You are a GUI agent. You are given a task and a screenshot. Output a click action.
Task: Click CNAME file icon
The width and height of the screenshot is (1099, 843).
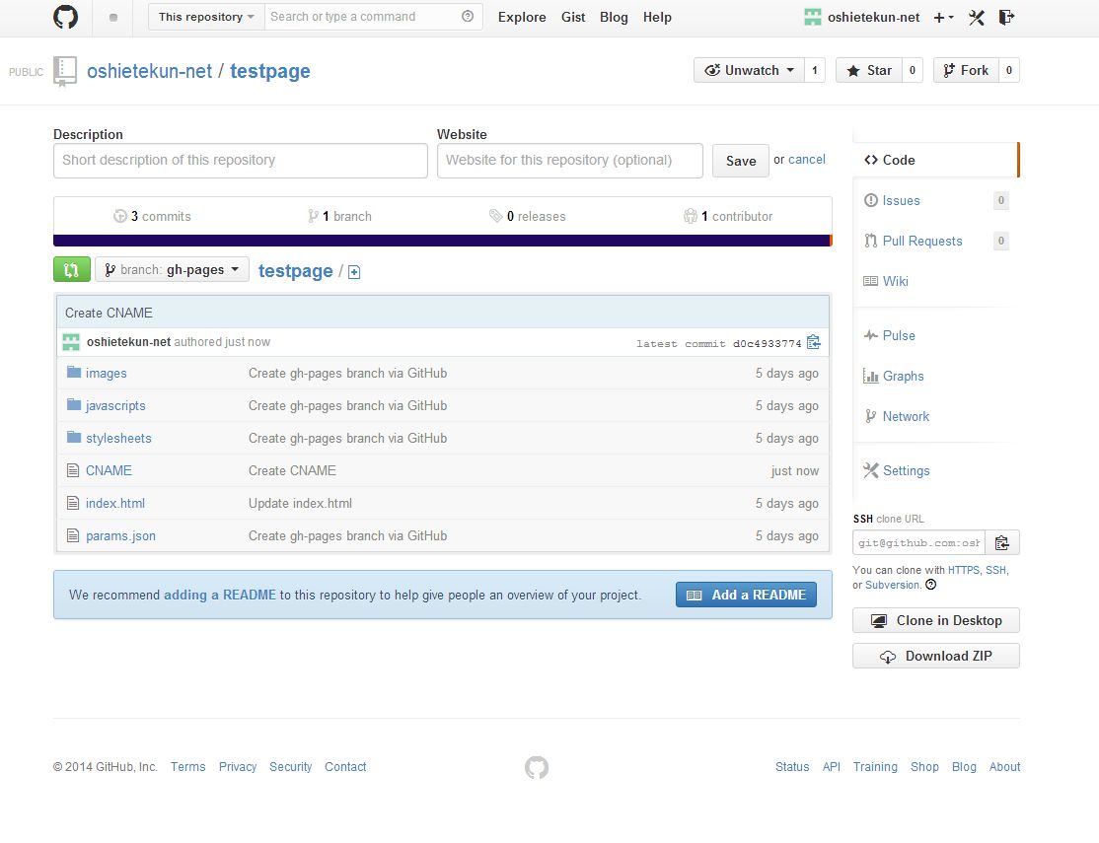pyautogui.click(x=73, y=470)
